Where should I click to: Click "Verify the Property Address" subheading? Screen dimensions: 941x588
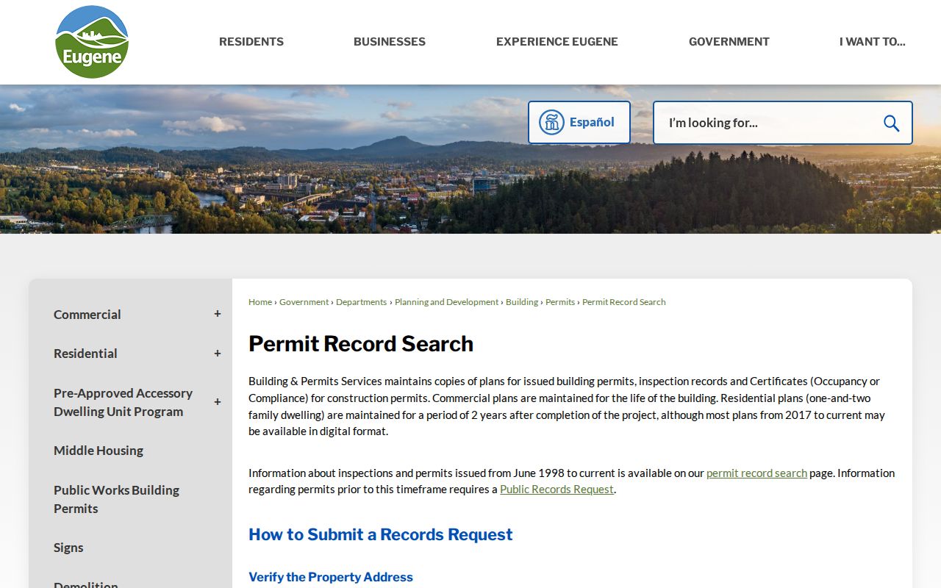[331, 577]
